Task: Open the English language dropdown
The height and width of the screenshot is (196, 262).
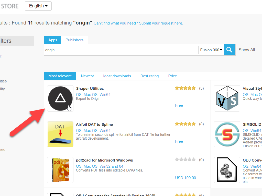Action: 38,6
